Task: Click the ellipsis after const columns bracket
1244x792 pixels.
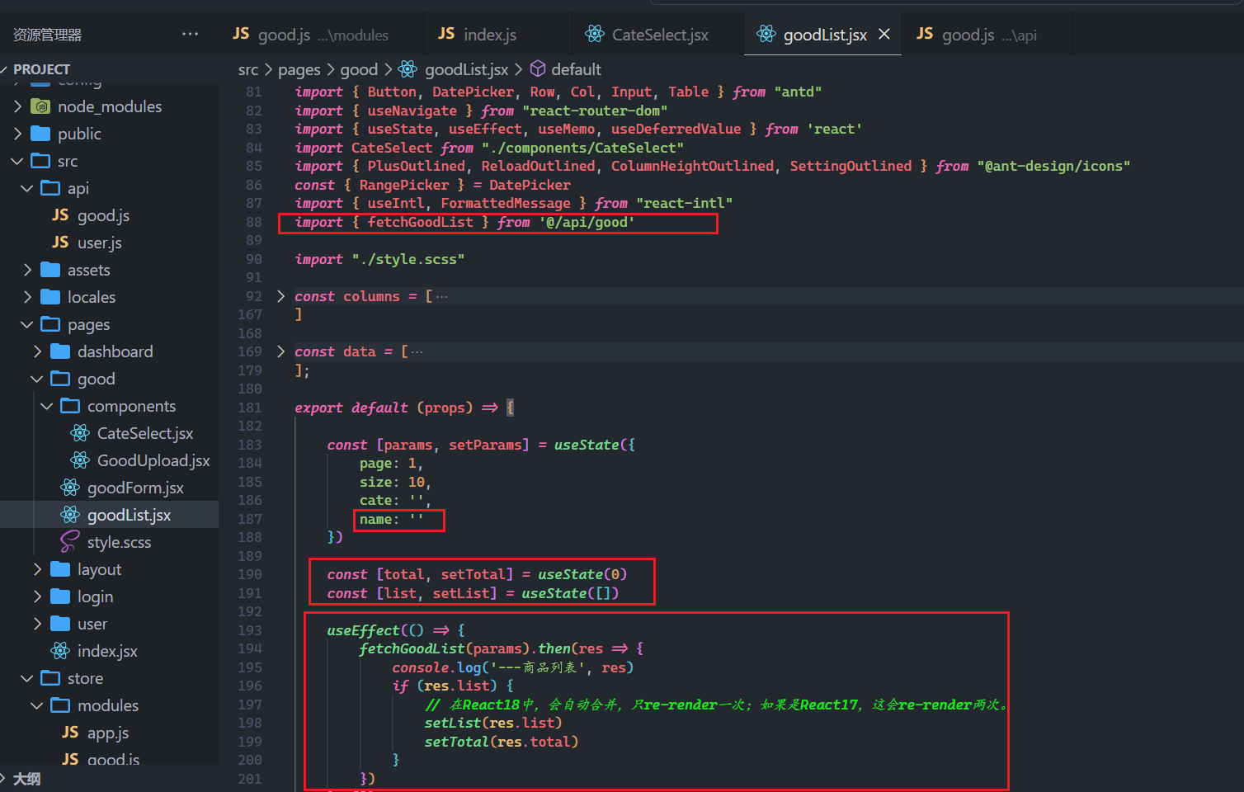Action: click(x=441, y=296)
